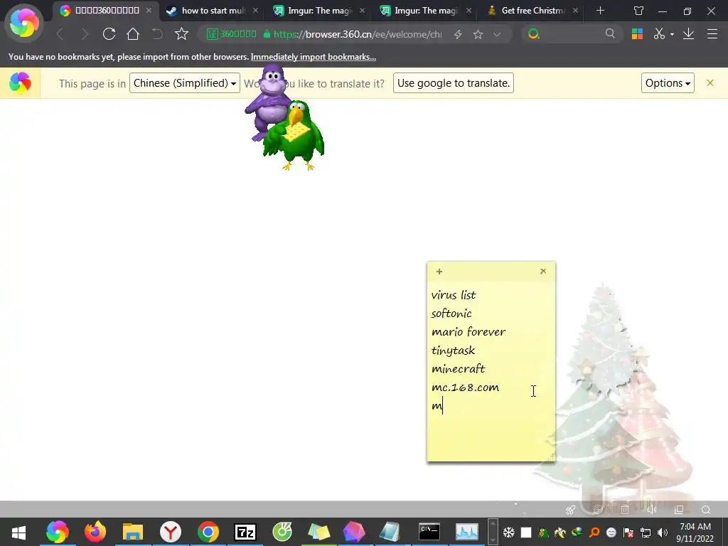Restore closed tab with the undo arrow
The height and width of the screenshot is (546, 728).
click(157, 34)
